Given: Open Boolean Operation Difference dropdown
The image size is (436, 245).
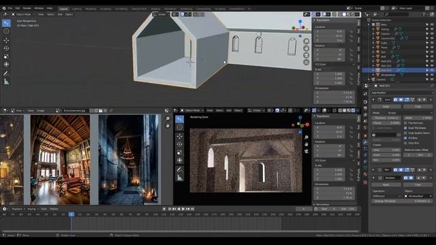Looking at the screenshot, I should tap(386, 196).
